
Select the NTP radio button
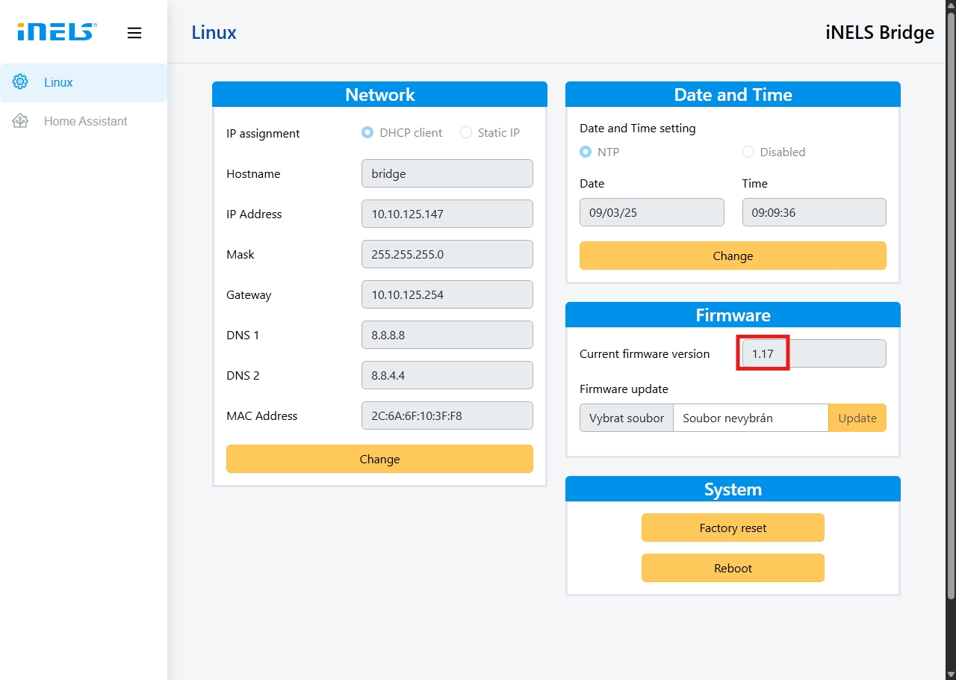pyautogui.click(x=586, y=152)
